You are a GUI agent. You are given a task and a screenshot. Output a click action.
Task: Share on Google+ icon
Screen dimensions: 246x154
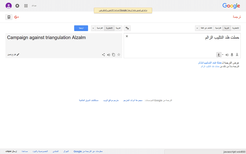click(17, 17)
